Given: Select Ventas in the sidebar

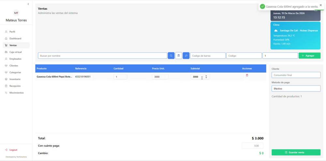Looking at the screenshot, I should tap(16, 45).
